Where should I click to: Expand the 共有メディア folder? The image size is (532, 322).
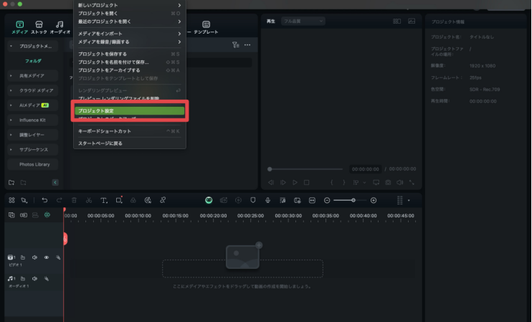pos(11,75)
